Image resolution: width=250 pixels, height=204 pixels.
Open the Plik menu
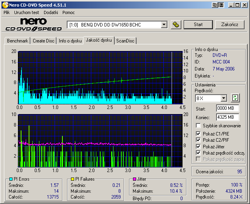point(7,12)
